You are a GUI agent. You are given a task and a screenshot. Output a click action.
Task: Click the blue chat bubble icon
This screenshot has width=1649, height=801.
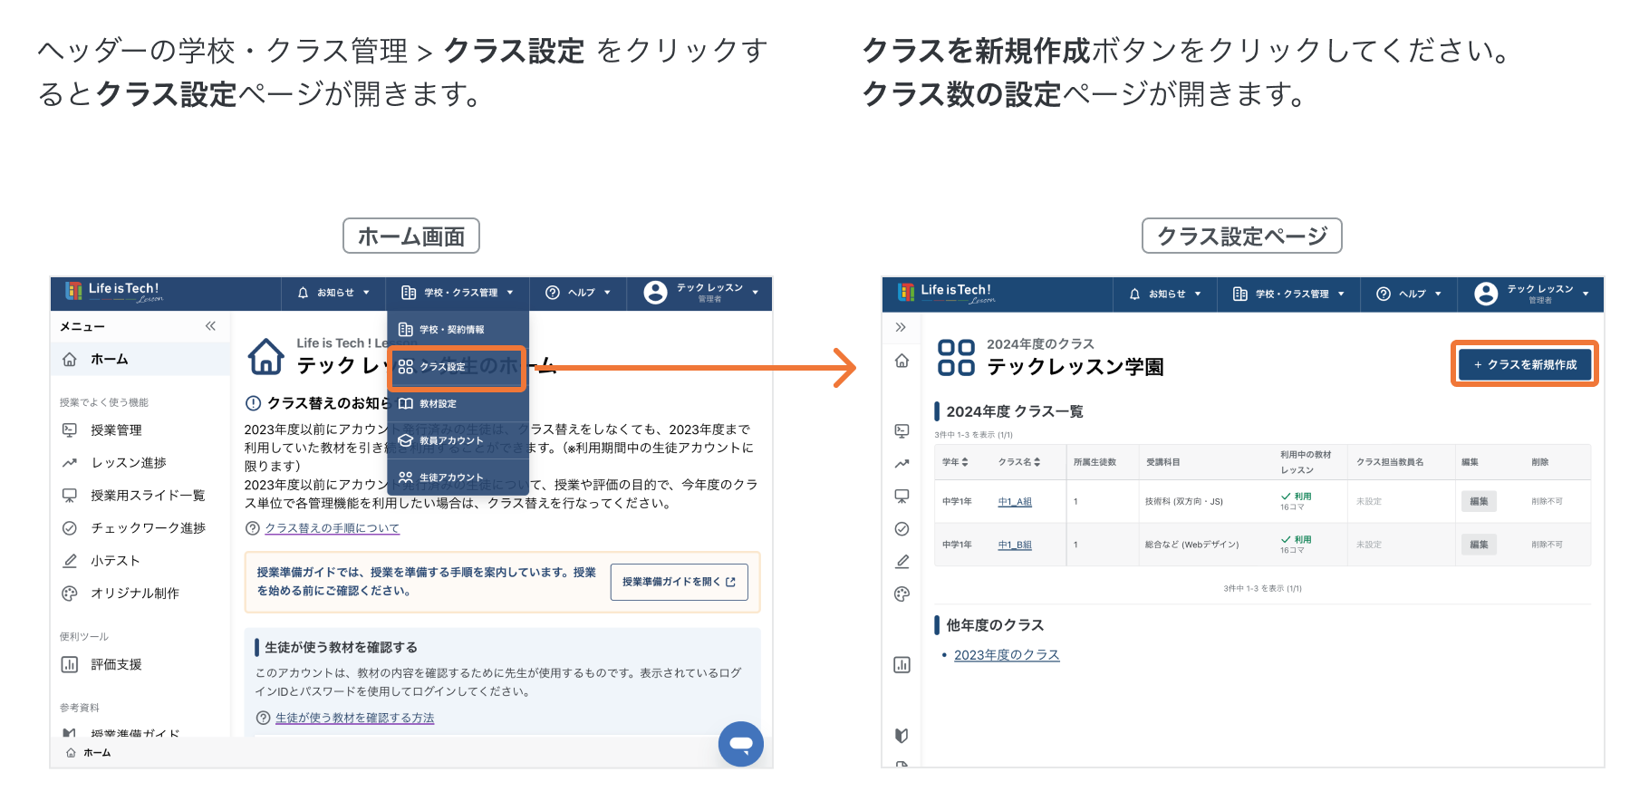coord(740,744)
